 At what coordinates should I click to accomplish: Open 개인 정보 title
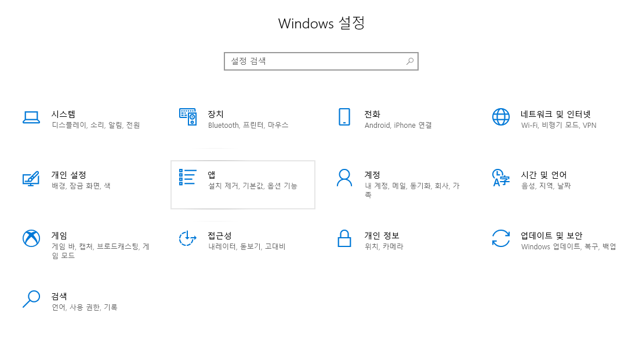pos(382,236)
